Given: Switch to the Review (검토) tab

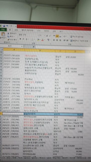Looking at the screenshot, I should pos(54,31).
